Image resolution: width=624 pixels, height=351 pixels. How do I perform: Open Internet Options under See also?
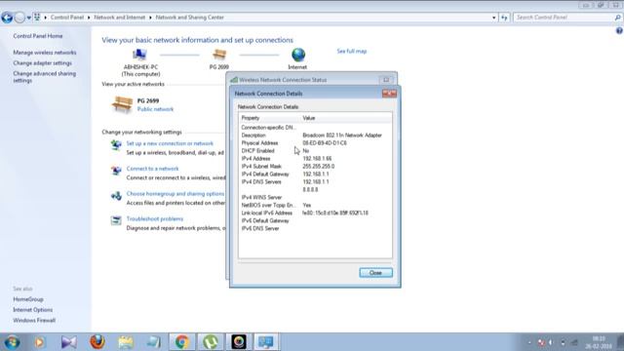[32, 310]
